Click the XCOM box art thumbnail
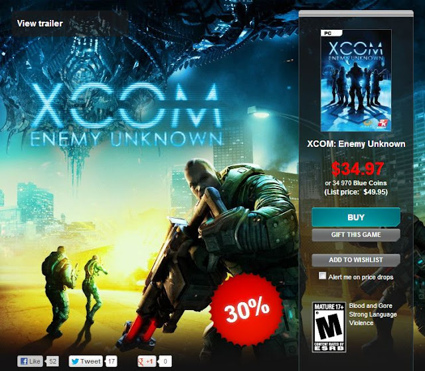The image size is (425, 371). pos(356,81)
